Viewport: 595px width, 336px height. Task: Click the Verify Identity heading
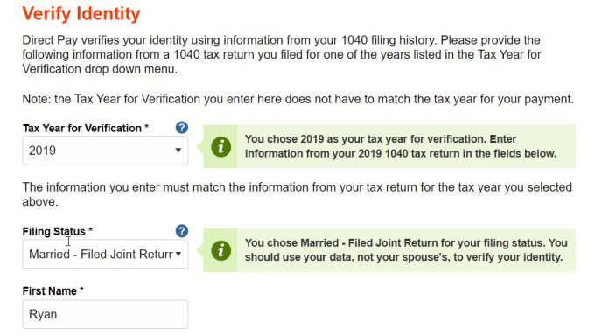tap(81, 14)
